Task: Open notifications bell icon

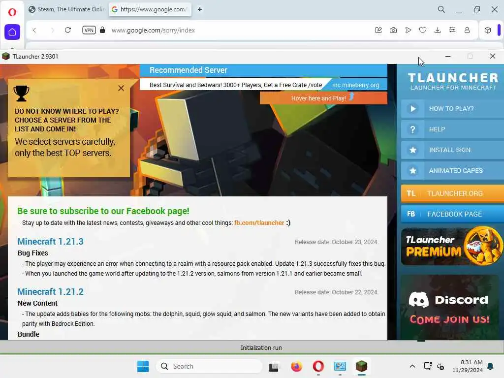Action: [x=491, y=366]
